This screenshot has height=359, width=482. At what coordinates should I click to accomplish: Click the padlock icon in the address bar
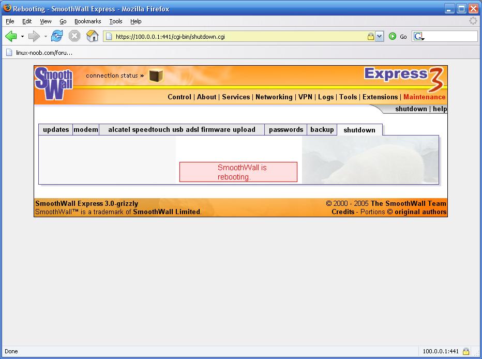coord(371,37)
